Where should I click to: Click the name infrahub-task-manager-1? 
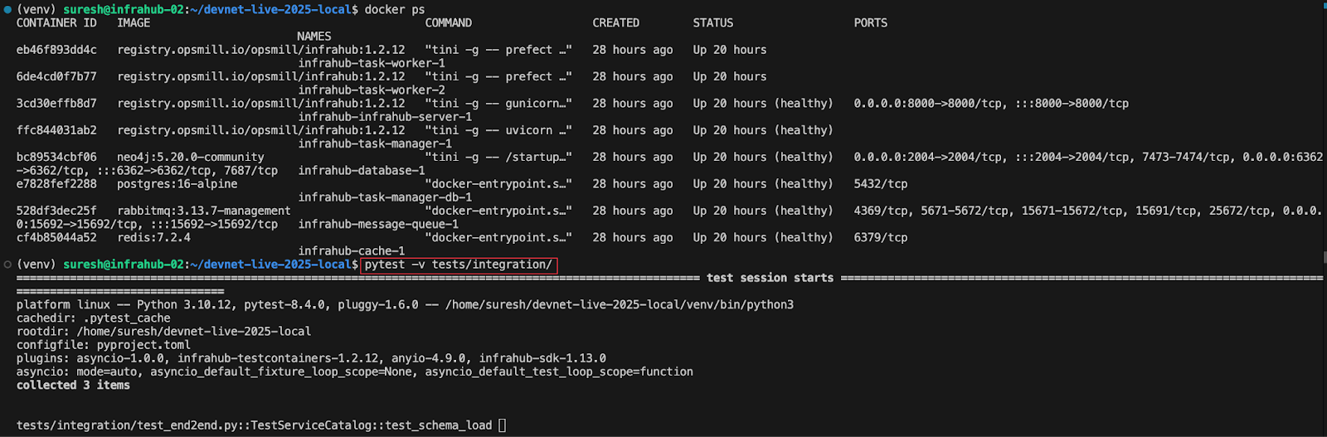point(375,143)
